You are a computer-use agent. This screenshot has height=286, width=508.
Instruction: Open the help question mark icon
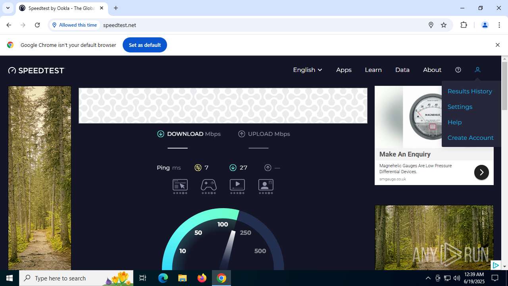458,70
